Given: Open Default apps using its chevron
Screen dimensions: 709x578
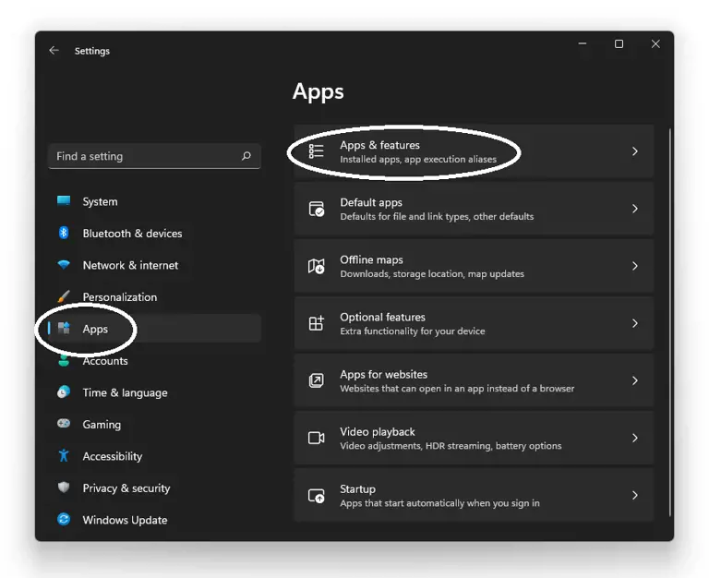Looking at the screenshot, I should pos(634,209).
